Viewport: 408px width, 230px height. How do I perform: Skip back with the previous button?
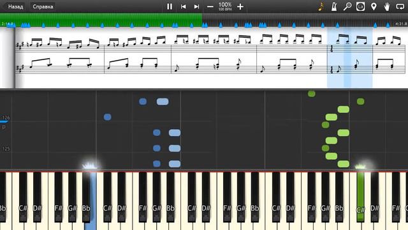(183, 6)
